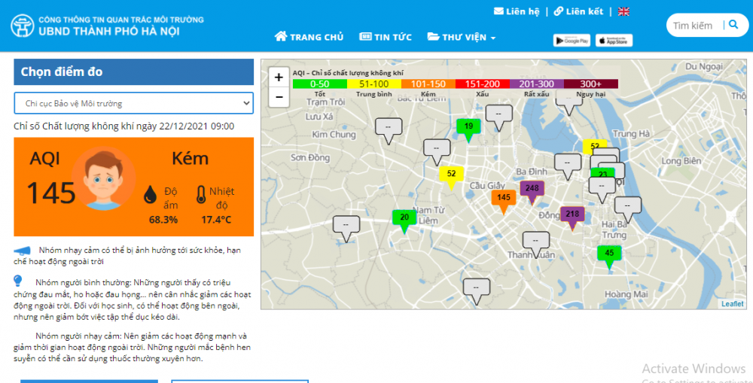Expand the Thư viện menu
Image resolution: width=753 pixels, height=383 pixels.
tap(461, 37)
